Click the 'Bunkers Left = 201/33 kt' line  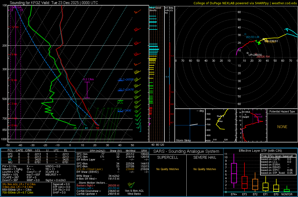pyautogui.click(x=98, y=188)
